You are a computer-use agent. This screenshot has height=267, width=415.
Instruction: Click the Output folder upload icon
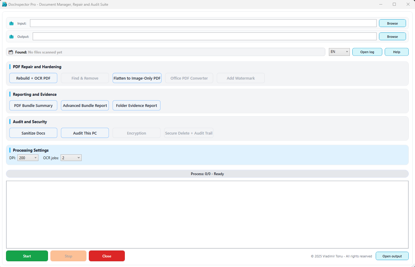(x=12, y=36)
